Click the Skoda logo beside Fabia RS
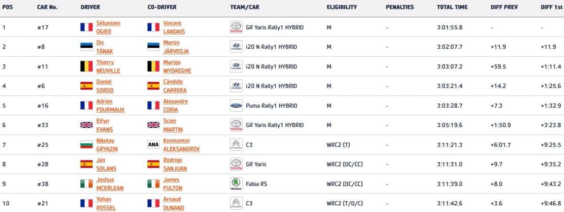This screenshot has height=212, width=564. (236, 183)
